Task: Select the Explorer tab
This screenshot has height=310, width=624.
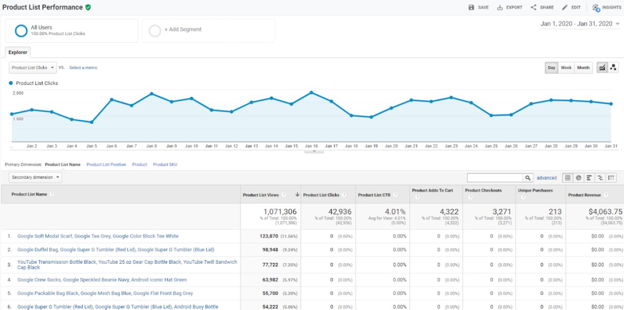Action: tap(18, 53)
